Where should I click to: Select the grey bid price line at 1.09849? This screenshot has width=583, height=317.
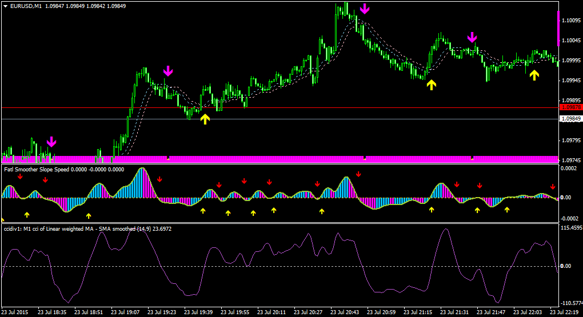tap(280, 119)
